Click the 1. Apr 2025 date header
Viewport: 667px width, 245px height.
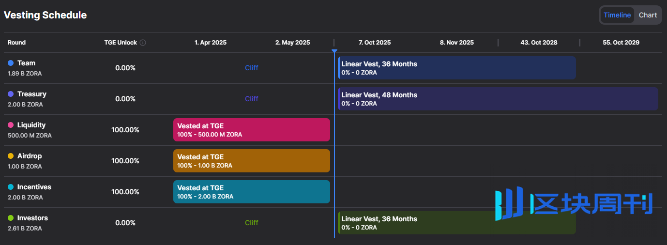click(211, 43)
